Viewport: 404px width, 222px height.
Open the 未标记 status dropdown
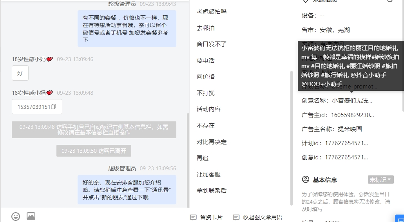coord(380,180)
